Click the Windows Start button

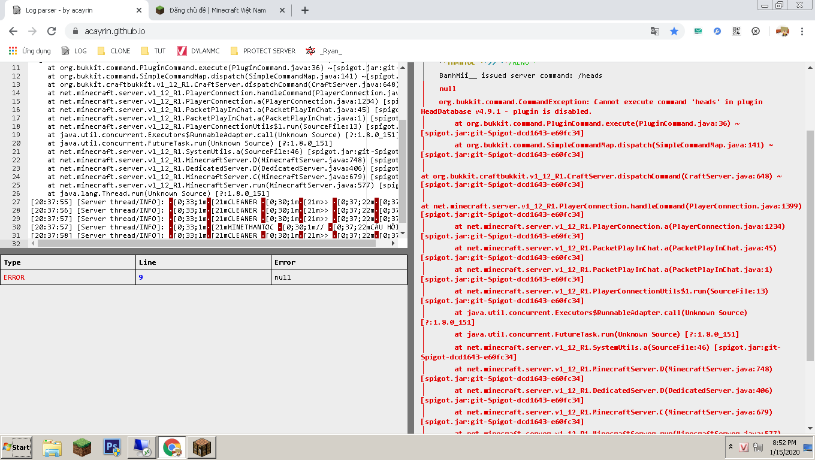pyautogui.click(x=17, y=447)
